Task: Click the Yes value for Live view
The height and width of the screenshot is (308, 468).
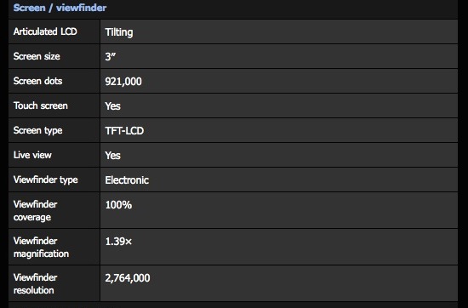Action: 112,155
